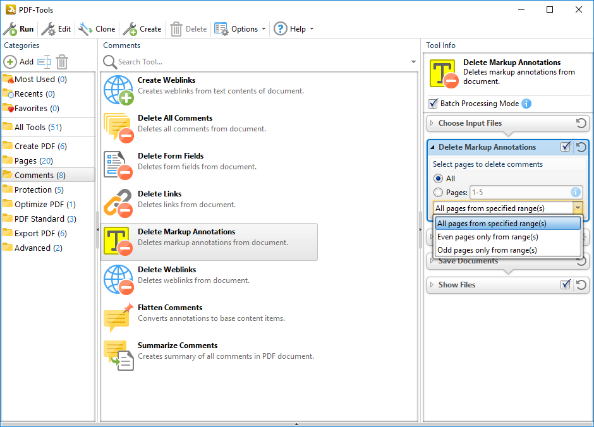The width and height of the screenshot is (594, 427).
Task: Choose Odd pages only from range(s)
Action: 487,250
